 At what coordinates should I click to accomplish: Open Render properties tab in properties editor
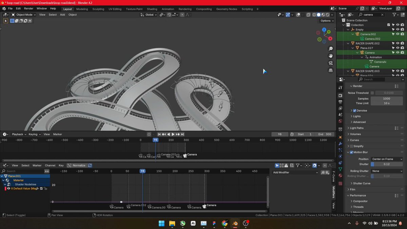point(340,96)
